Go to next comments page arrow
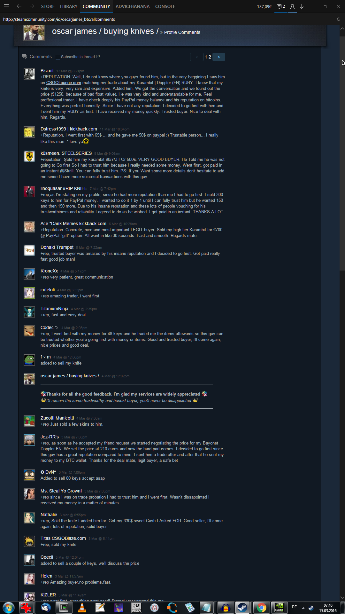Screen dimensions: 345x614 (x=219, y=57)
